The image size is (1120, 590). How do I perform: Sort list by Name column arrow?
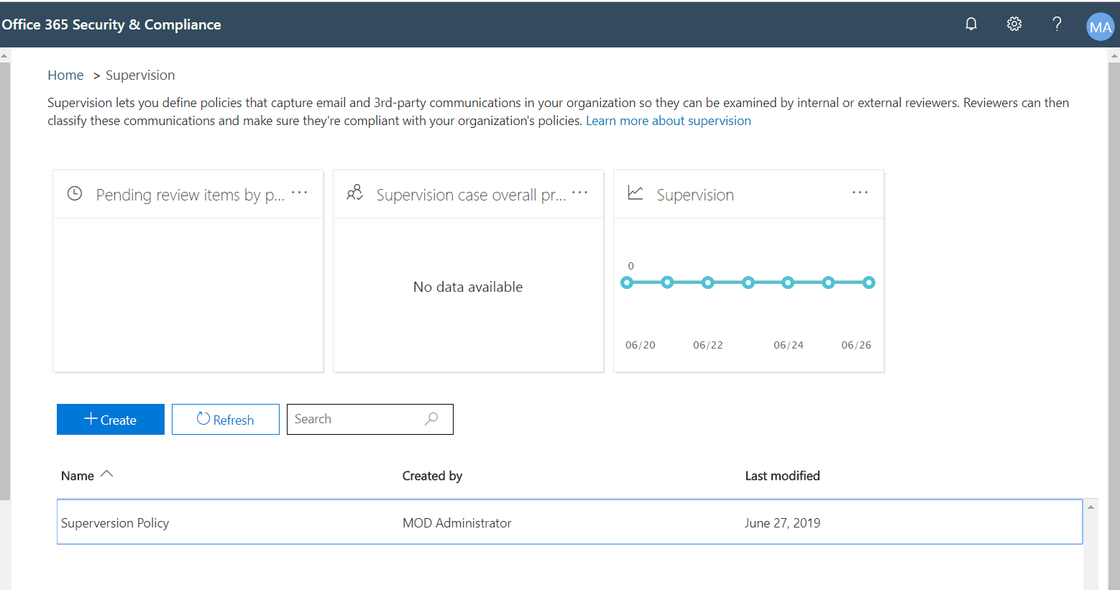click(107, 474)
